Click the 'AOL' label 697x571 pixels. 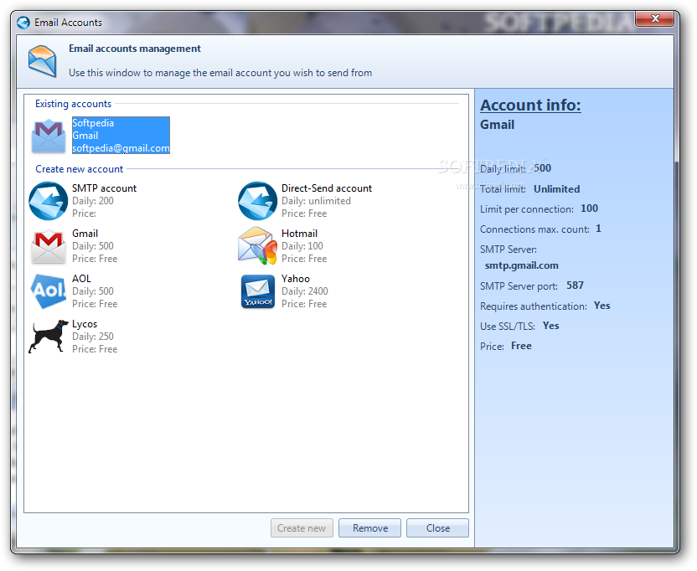pyautogui.click(x=82, y=279)
